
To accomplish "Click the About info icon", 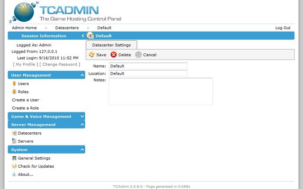I will click(x=14, y=174).
